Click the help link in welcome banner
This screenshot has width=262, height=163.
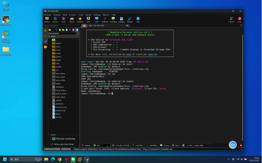pyautogui.click(x=129, y=54)
